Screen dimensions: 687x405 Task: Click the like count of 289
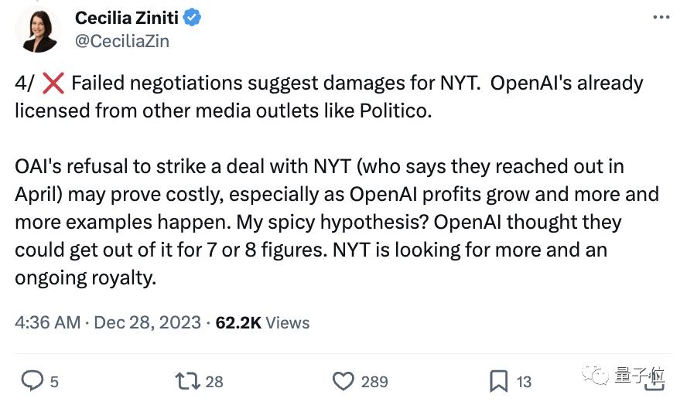click(374, 381)
